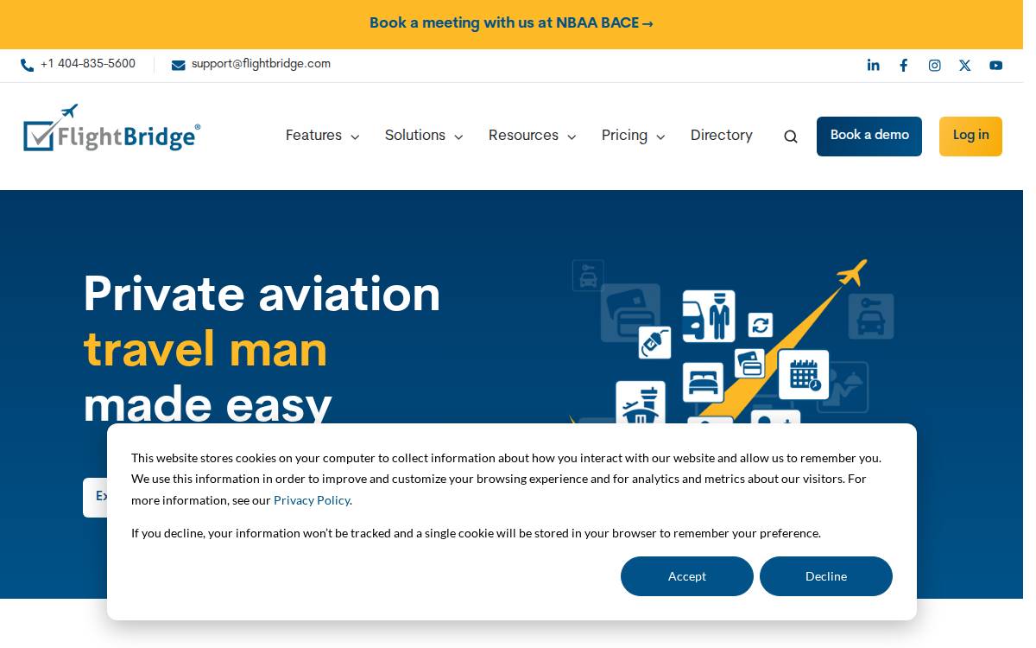The height and width of the screenshot is (648, 1036).
Task: Open the Features menu
Action: 313,136
